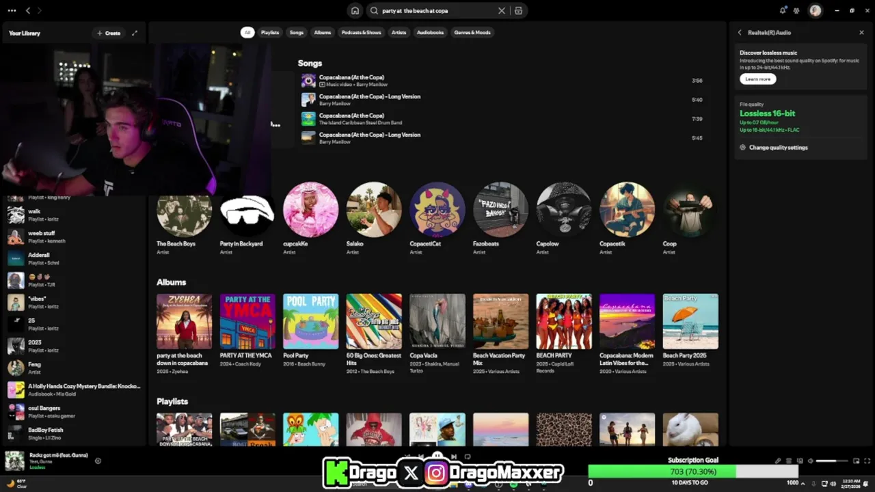The image size is (875, 492).
Task: Open the Browse icon beside search
Action: 518,10
